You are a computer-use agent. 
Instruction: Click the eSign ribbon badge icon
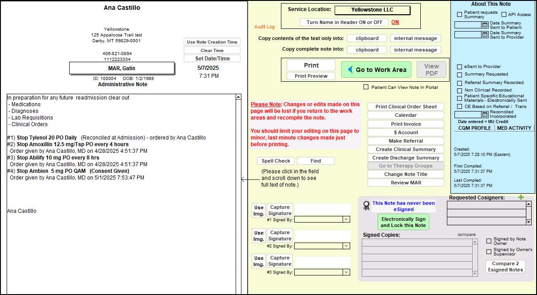[x=366, y=206]
